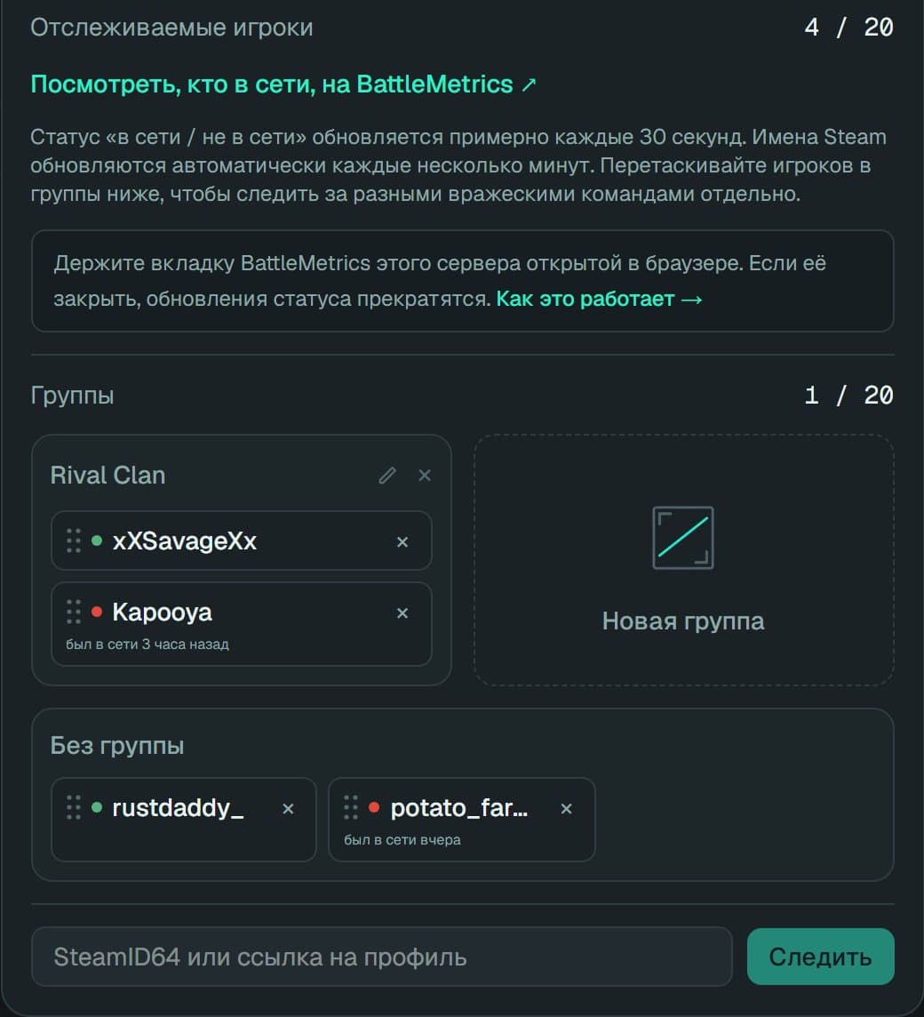Select the rustdaddy_ player name
Image resolution: width=924 pixels, height=1017 pixels.
pos(179,808)
